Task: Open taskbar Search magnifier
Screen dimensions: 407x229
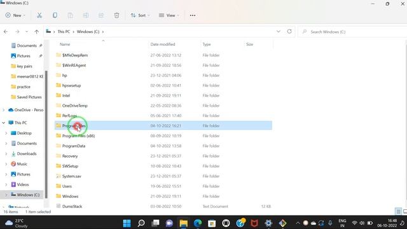Action: click(141, 223)
